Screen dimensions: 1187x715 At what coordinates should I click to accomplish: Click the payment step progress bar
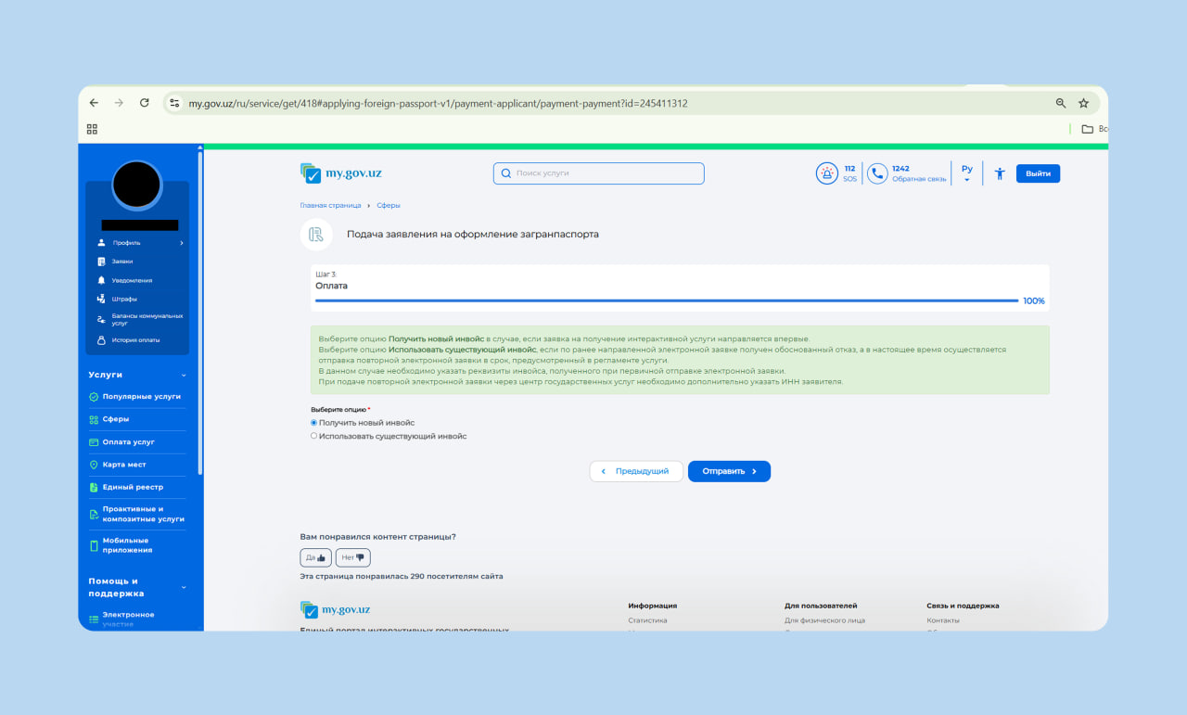point(666,300)
